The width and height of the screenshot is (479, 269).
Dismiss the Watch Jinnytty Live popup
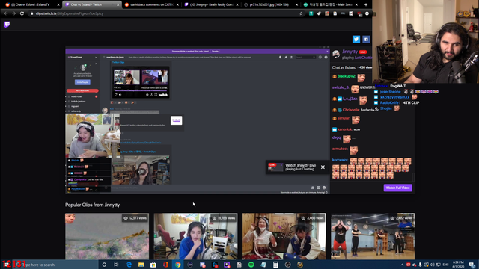(x=323, y=167)
